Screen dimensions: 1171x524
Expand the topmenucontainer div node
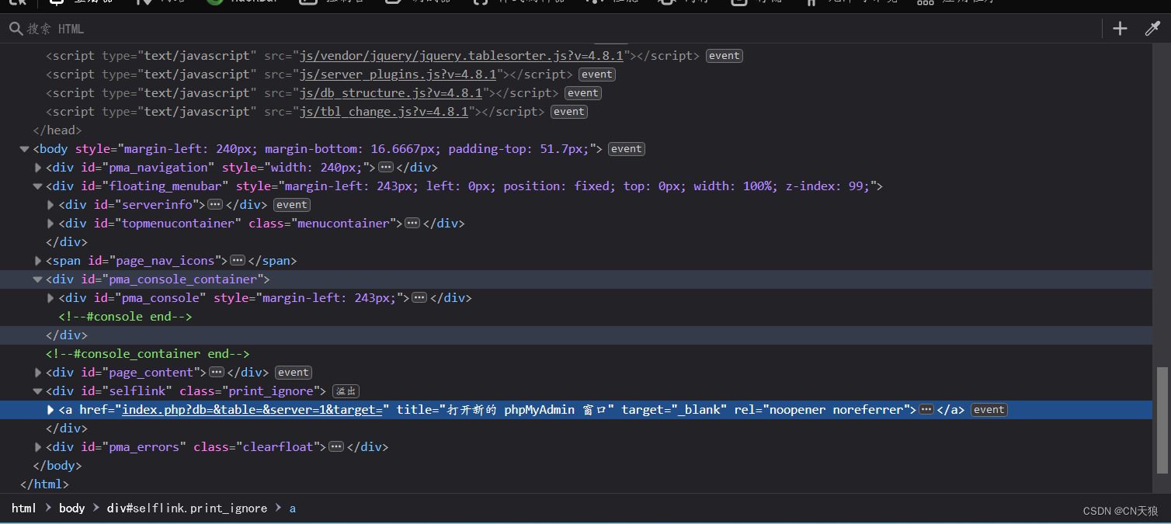point(51,224)
